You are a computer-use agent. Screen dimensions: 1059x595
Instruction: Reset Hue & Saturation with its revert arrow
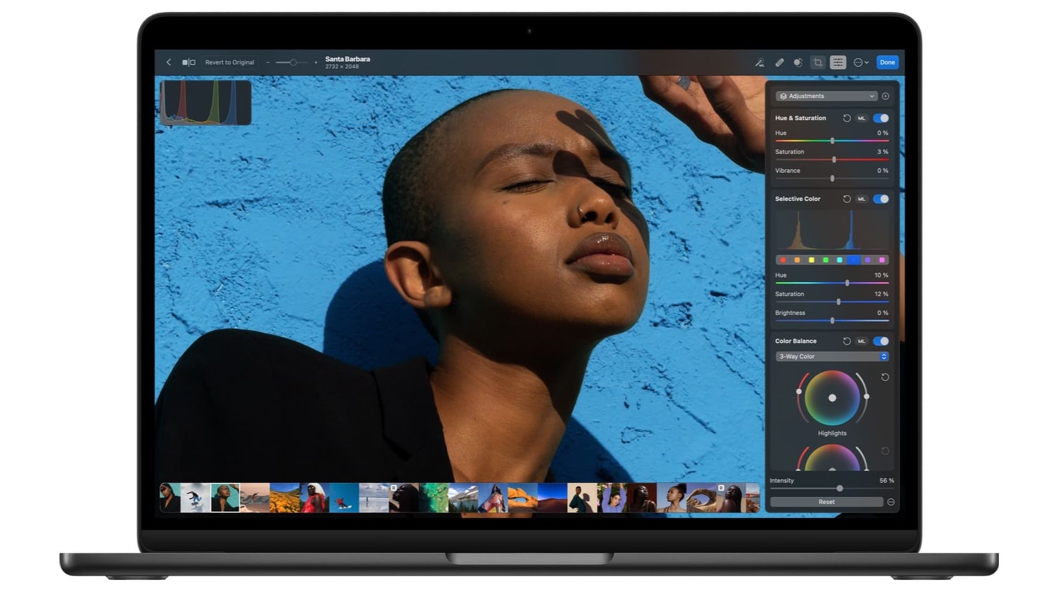pos(846,118)
